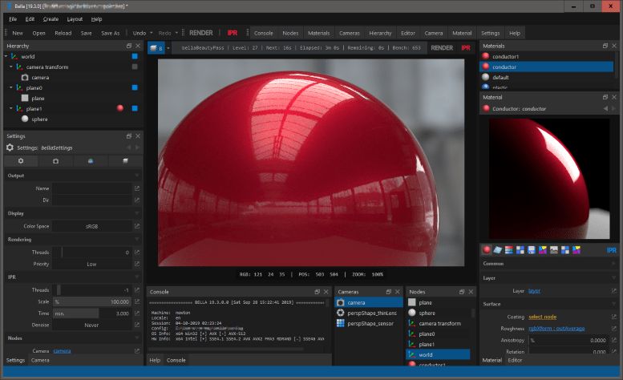Follow the rgbXform : outAverage roughness link
Viewport: 623px width, 380px height.
[x=556, y=328]
